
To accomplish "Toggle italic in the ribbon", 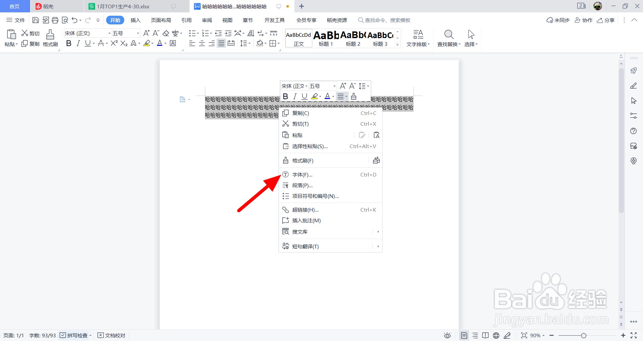I will [78, 43].
